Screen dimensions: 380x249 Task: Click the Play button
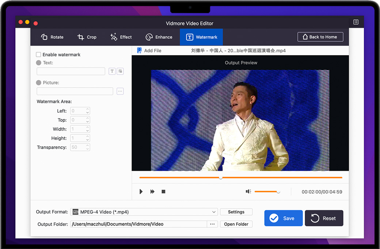tap(141, 192)
